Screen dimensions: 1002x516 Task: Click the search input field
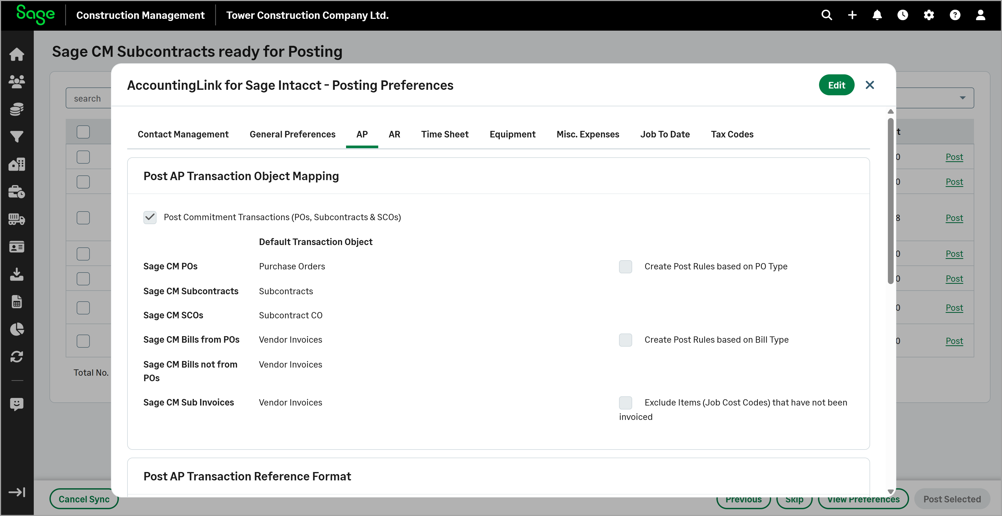pos(89,98)
